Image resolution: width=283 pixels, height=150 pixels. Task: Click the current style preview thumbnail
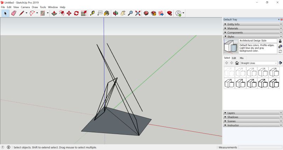pos(231,46)
